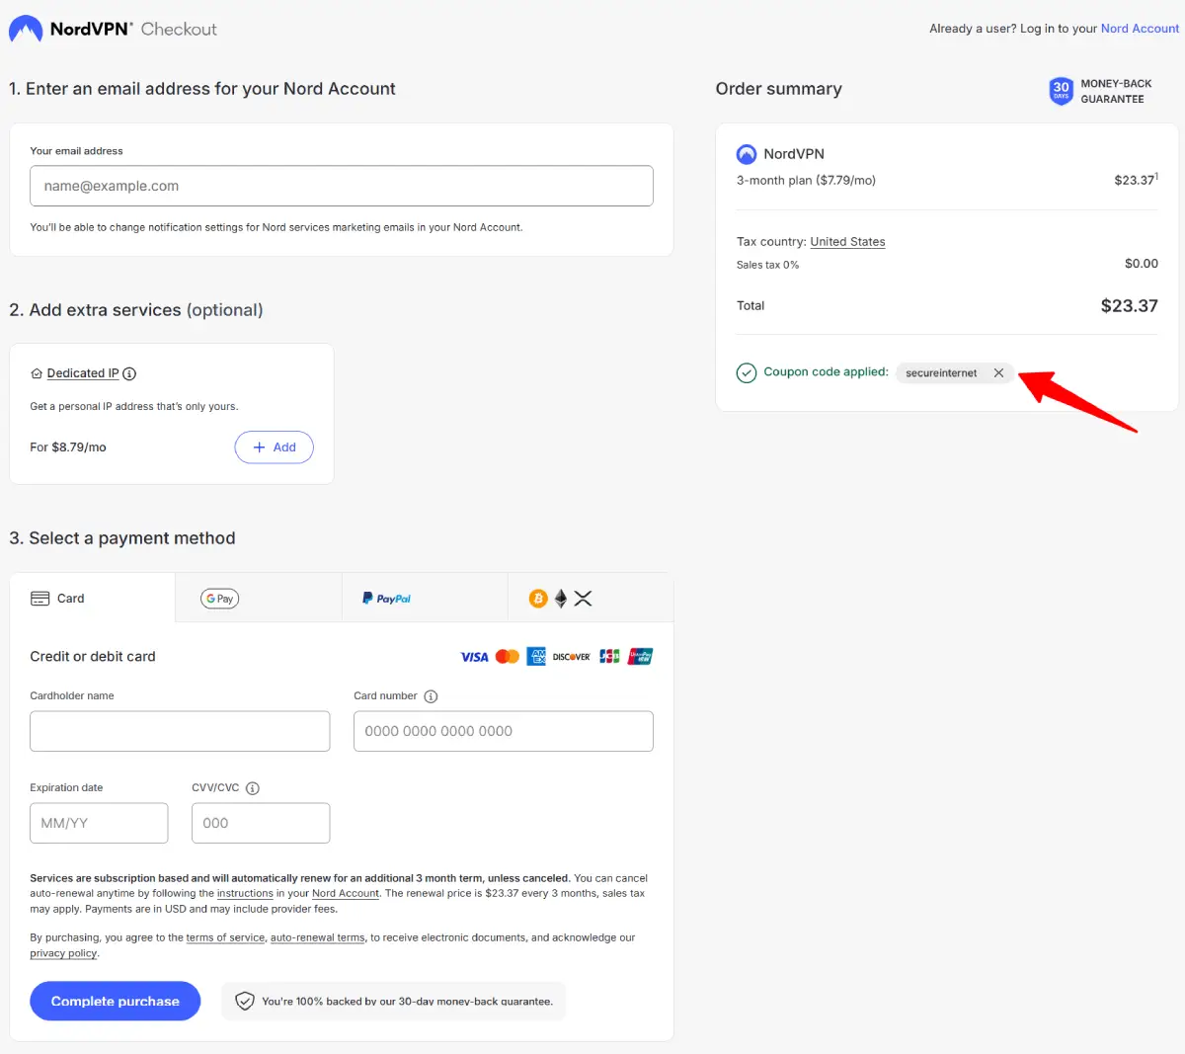
Task: Click the Mastercard logo
Action: [508, 657]
